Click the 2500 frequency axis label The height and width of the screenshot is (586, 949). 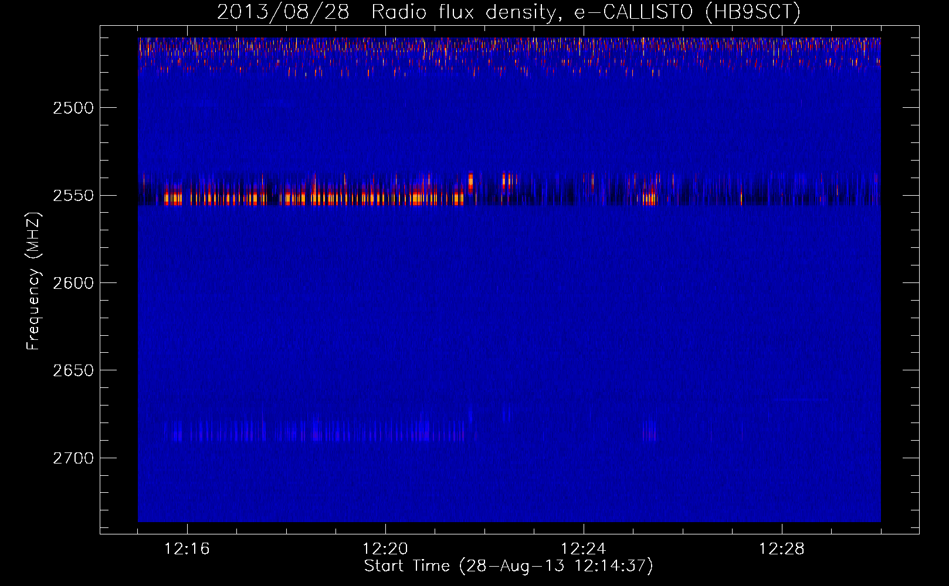pyautogui.click(x=73, y=108)
